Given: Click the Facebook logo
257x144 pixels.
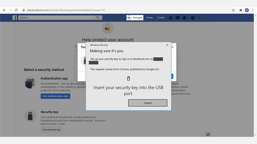Looking at the screenshot, I should [x=15, y=18].
